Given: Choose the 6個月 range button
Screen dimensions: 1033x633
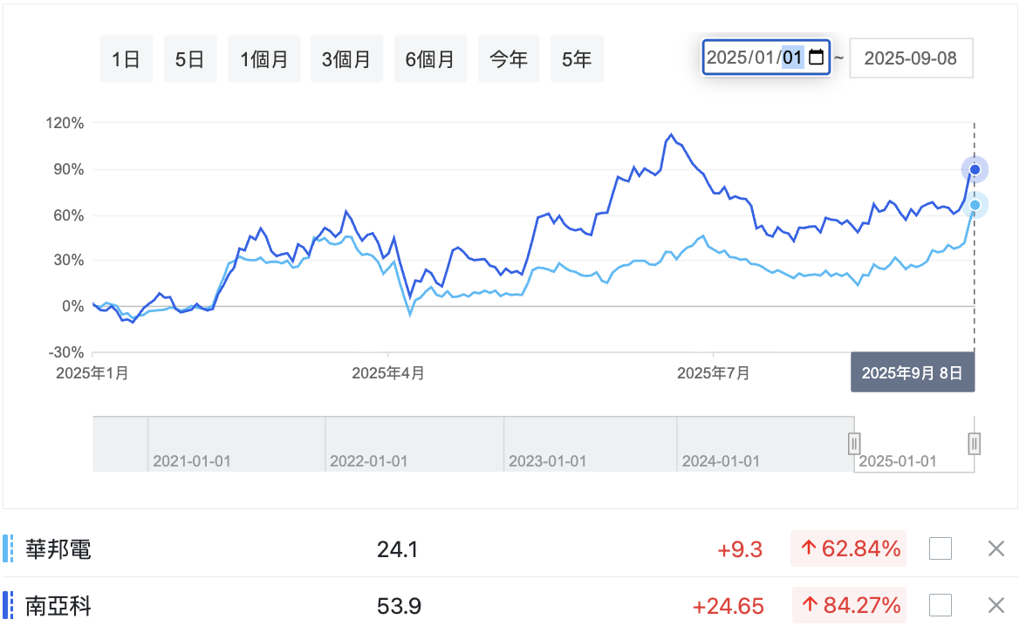Looking at the screenshot, I should [x=430, y=59].
